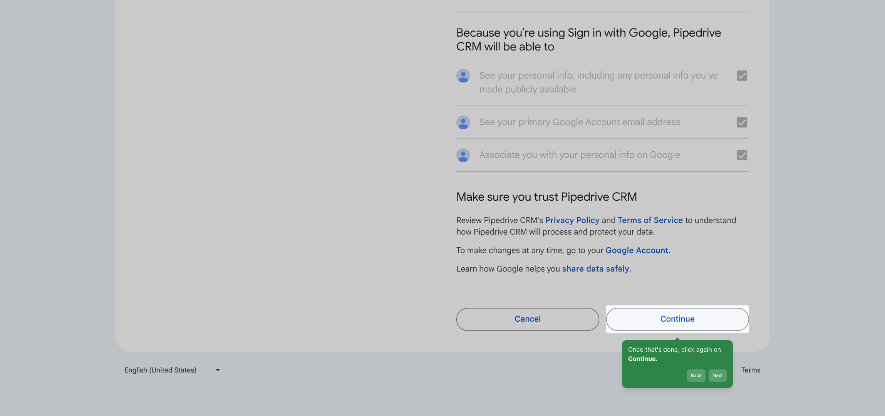Click the 'See your personal info, including' description text

[598, 82]
